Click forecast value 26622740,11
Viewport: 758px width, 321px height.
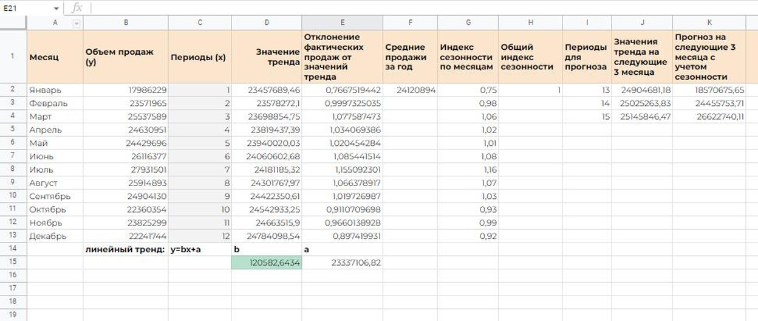coord(709,117)
